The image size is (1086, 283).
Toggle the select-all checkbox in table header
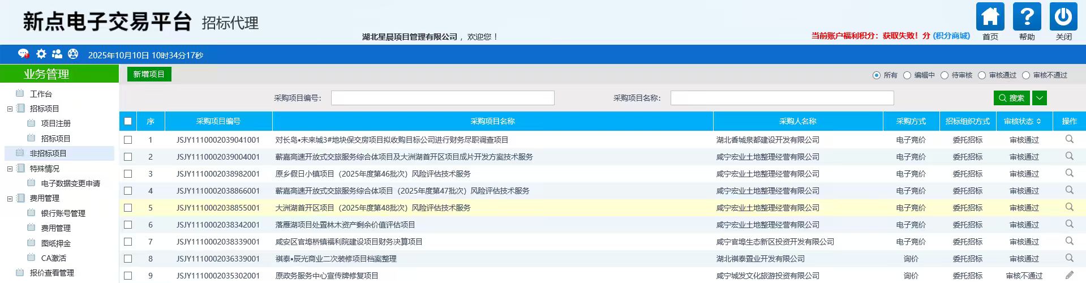click(128, 121)
